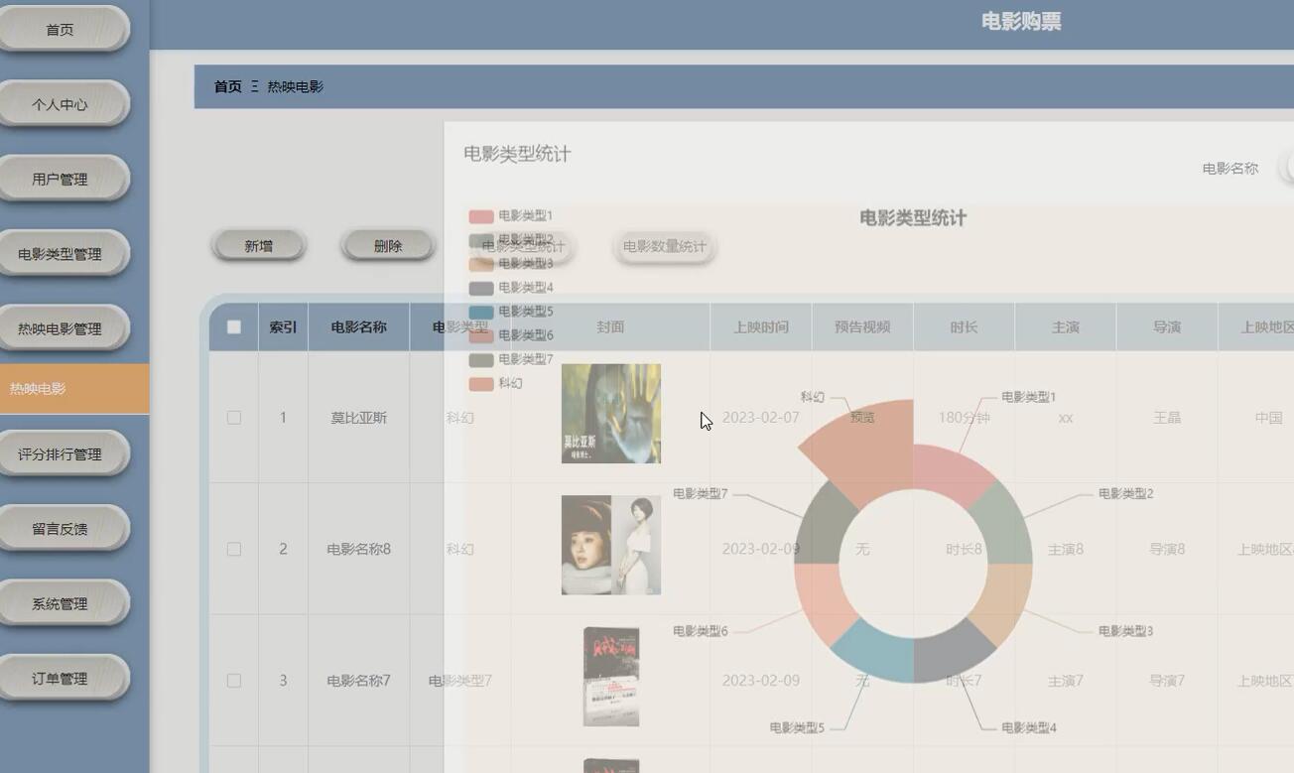1294x773 pixels.
Task: Open 个人中心 in the sidebar
Action: click(61, 104)
